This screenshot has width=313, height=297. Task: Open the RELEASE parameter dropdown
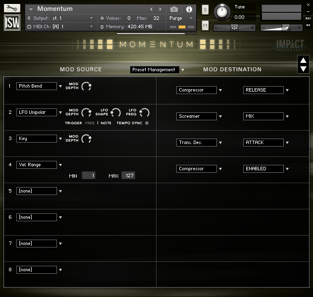tap(263, 90)
